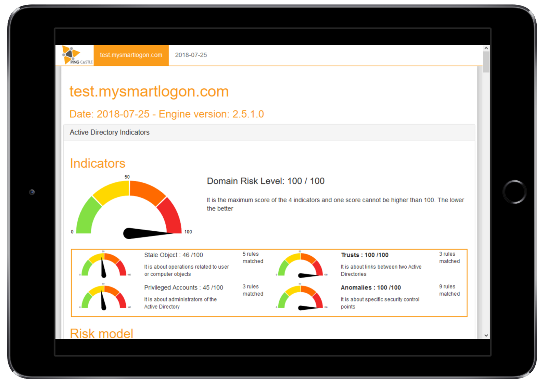Click Trusts description about Active Directory links
This screenshot has height=385, width=546.
(381, 270)
